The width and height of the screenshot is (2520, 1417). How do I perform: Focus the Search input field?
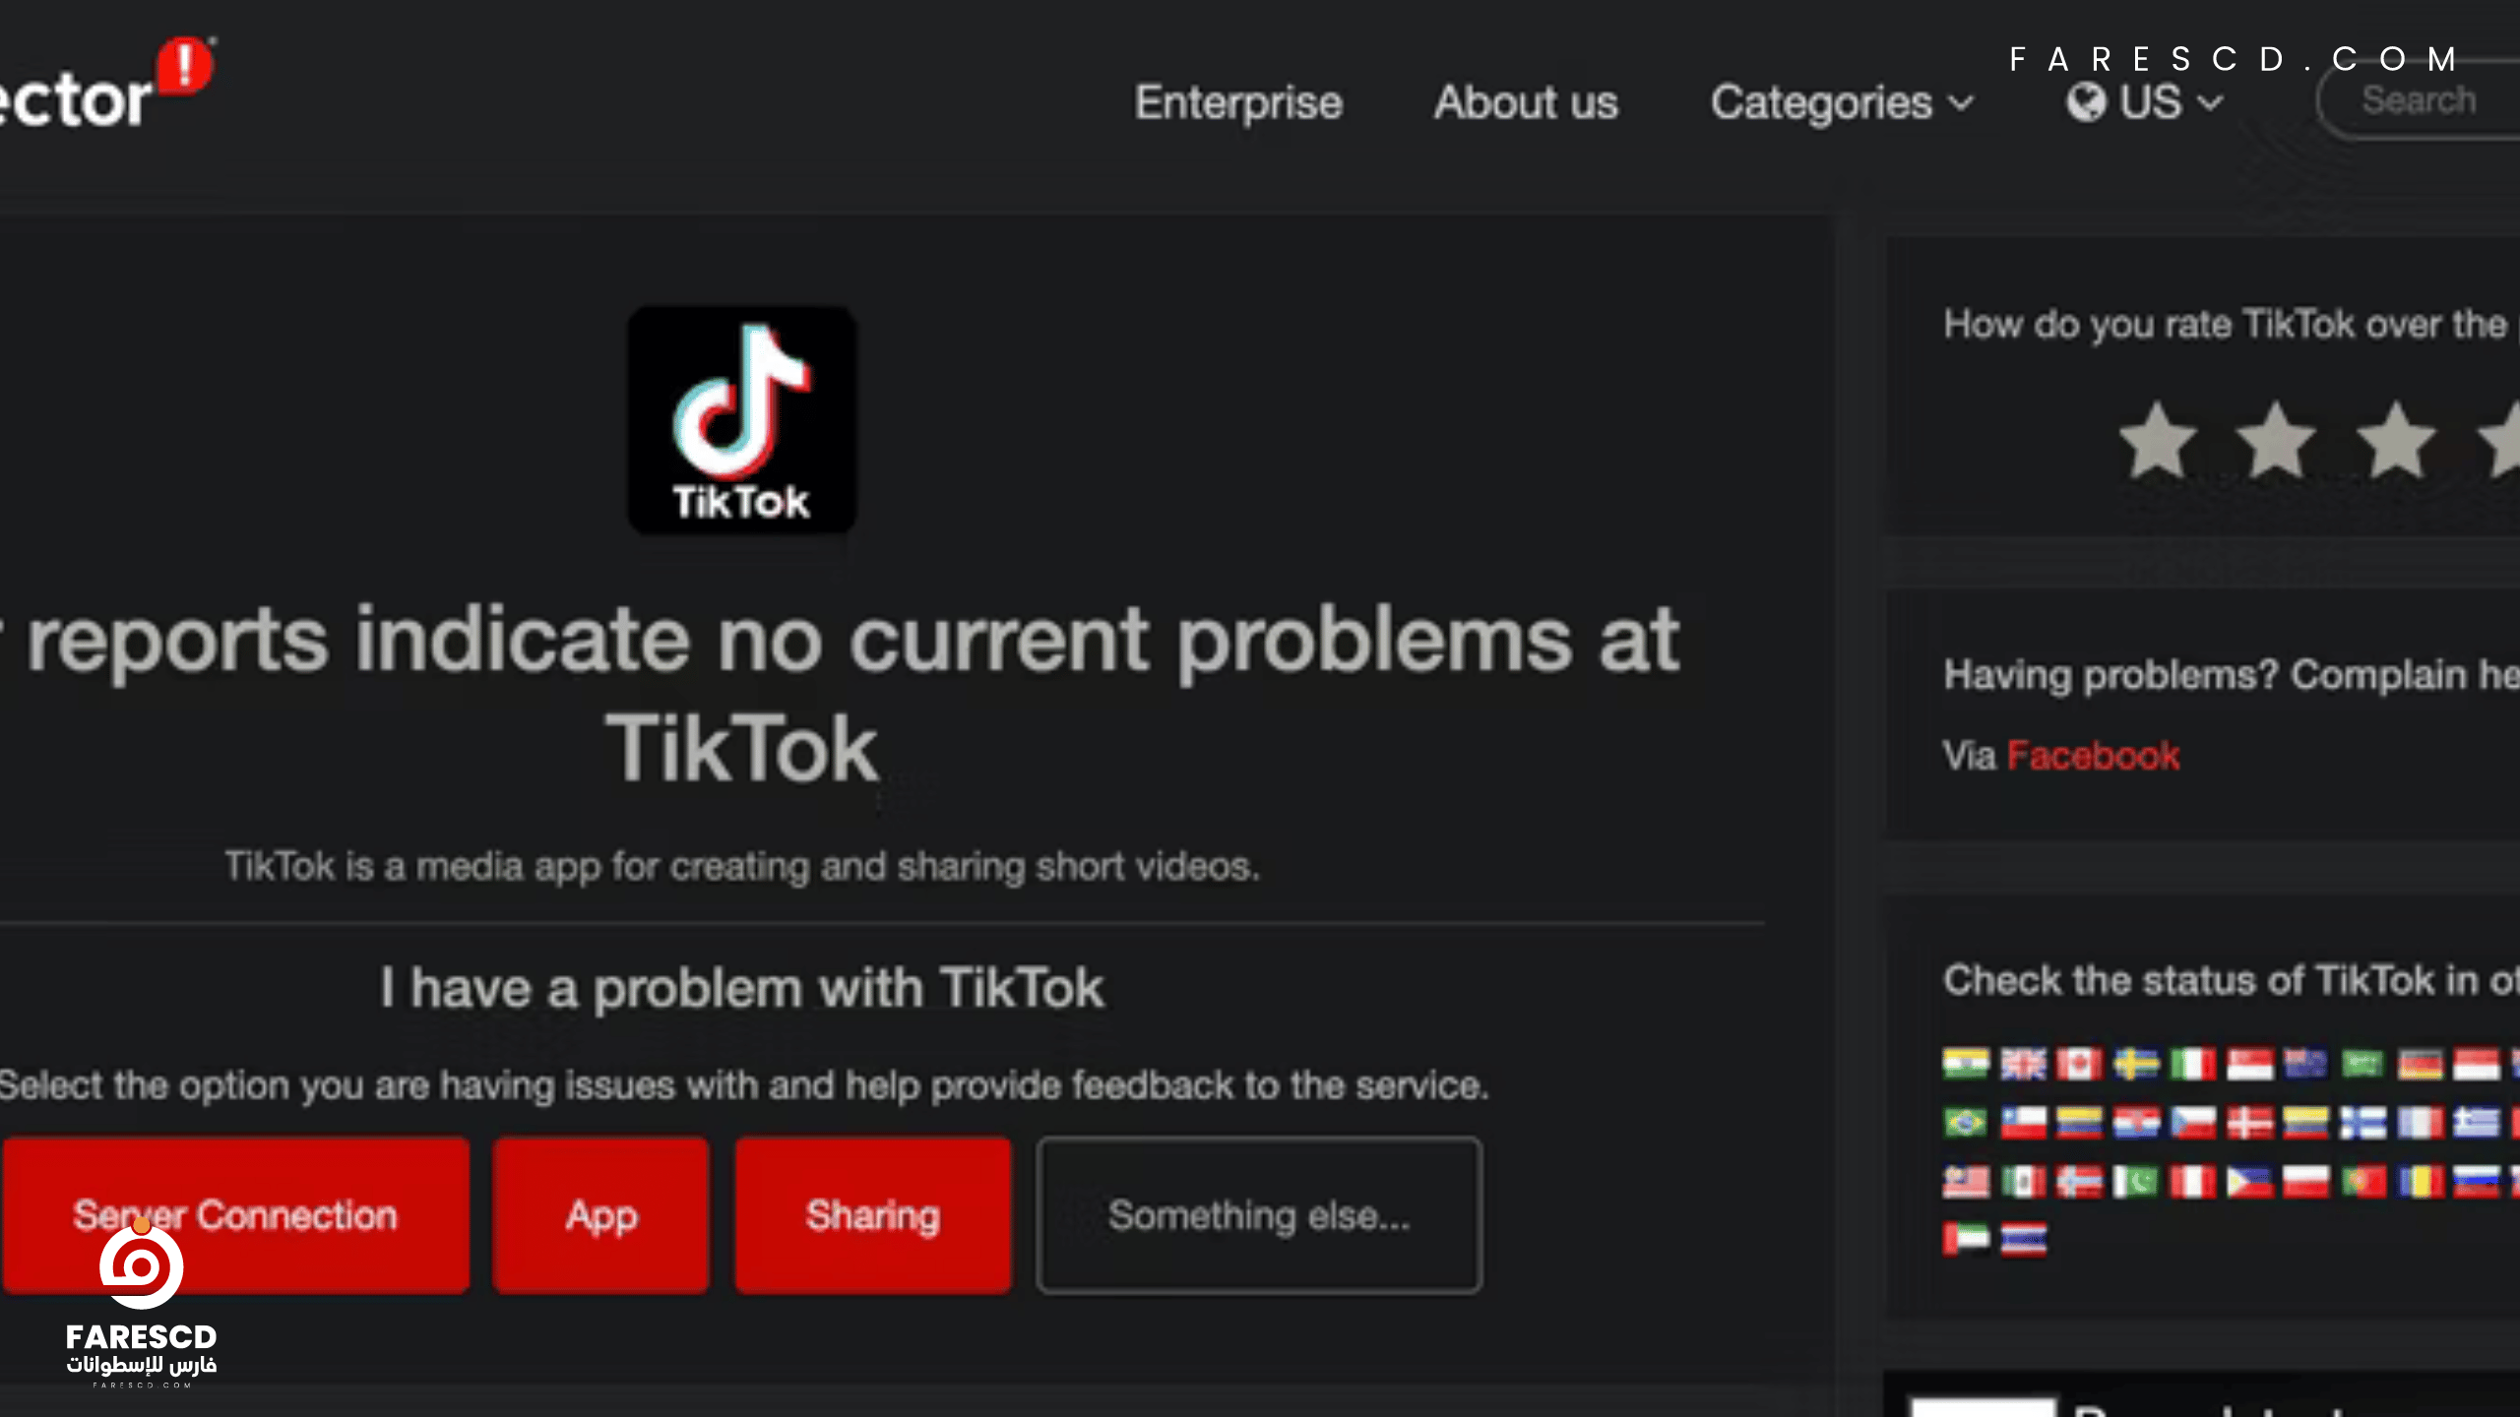click(x=2420, y=100)
